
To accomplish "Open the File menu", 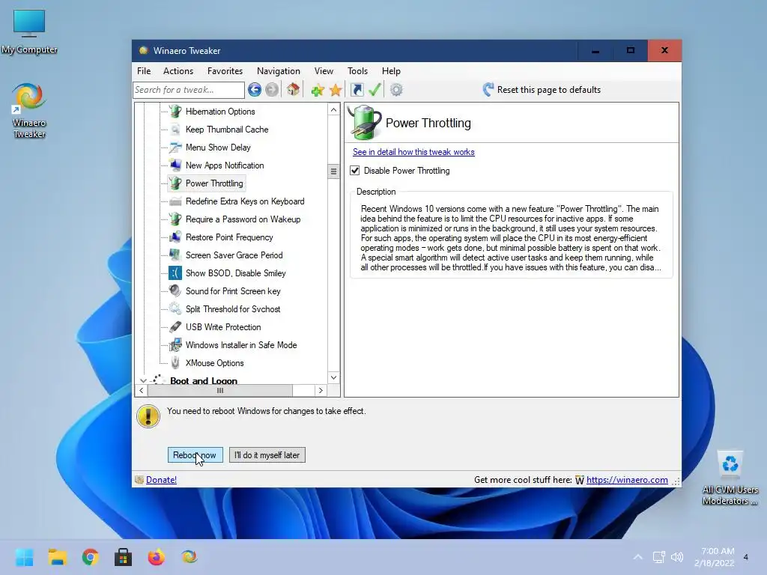I will pyautogui.click(x=144, y=71).
